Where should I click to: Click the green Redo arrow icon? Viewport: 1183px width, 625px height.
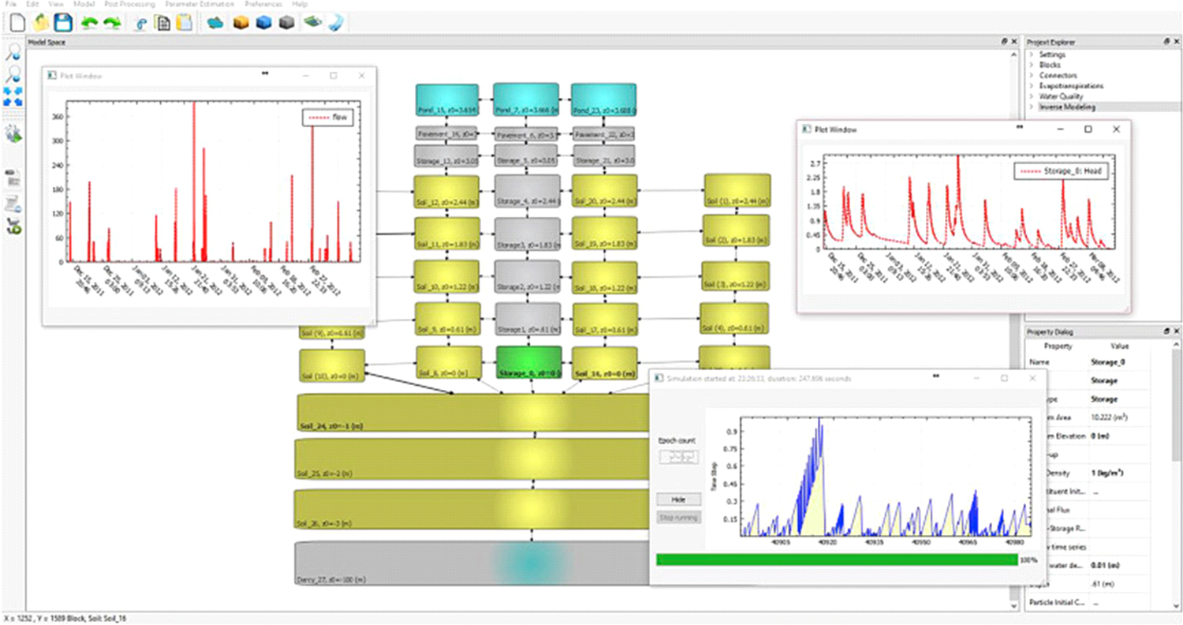[x=112, y=24]
